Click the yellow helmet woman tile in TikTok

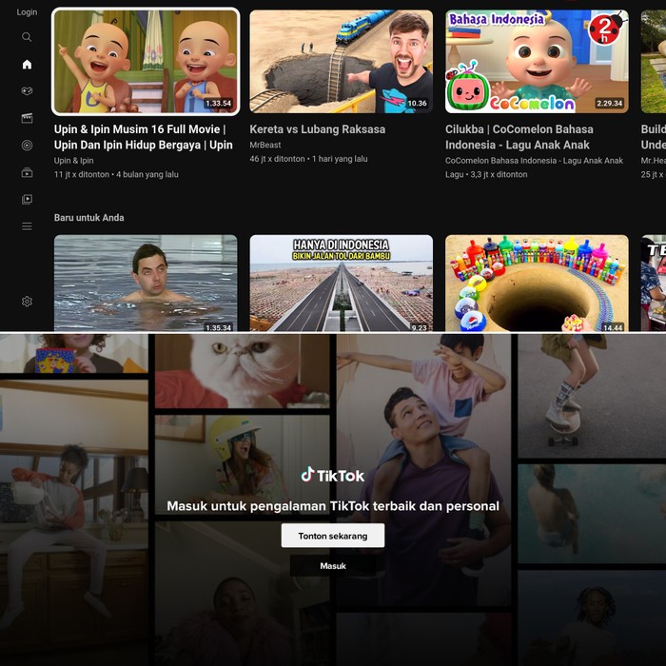pyautogui.click(x=242, y=464)
